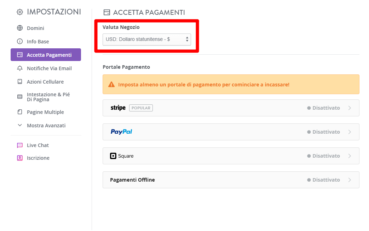Click the profile icon beside Iscrizione
This screenshot has height=231, width=369.
(20, 158)
